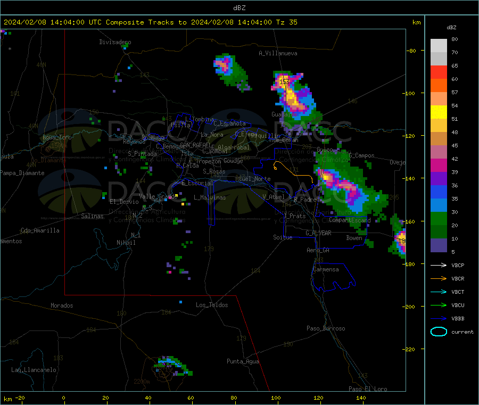This screenshot has width=479, height=405.
Task: Click the 'Paso_El_Loro' place label
Action: click(368, 389)
